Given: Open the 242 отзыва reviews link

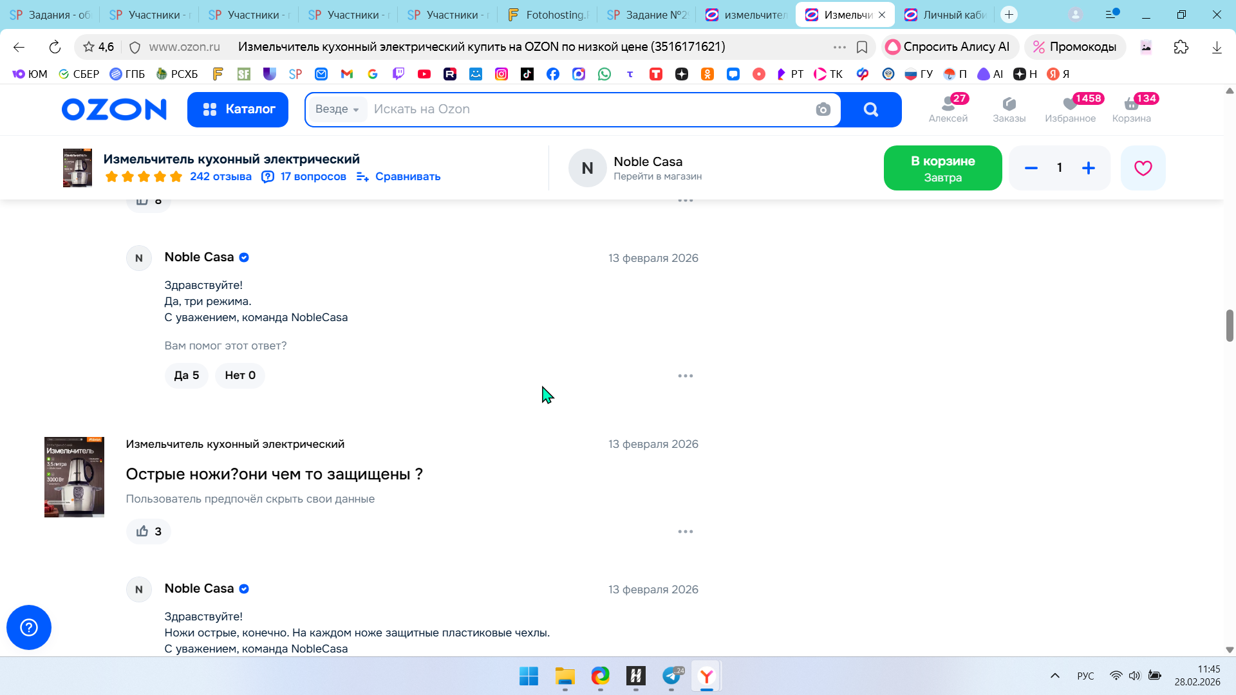Looking at the screenshot, I should [220, 176].
